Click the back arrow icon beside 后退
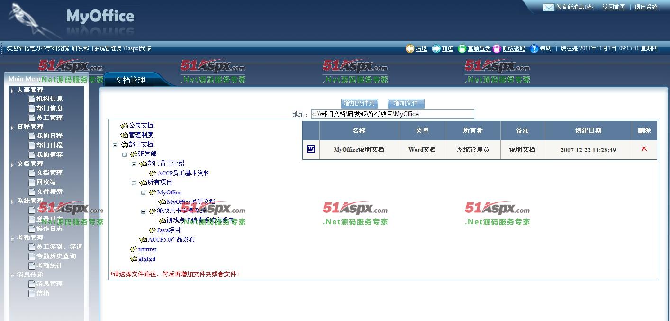The height and width of the screenshot is (321, 670). 410,48
